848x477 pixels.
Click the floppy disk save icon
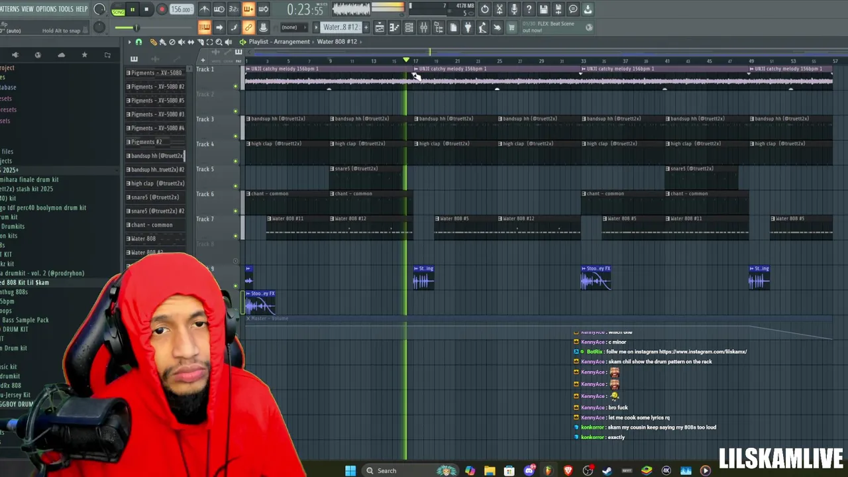(544, 9)
